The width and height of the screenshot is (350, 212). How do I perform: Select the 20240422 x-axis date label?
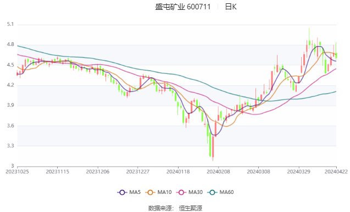pos(336,171)
